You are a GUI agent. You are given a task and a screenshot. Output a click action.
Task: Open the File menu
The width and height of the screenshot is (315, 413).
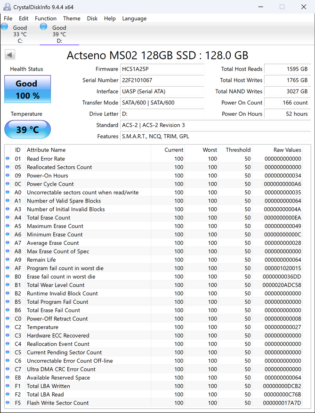(8, 18)
